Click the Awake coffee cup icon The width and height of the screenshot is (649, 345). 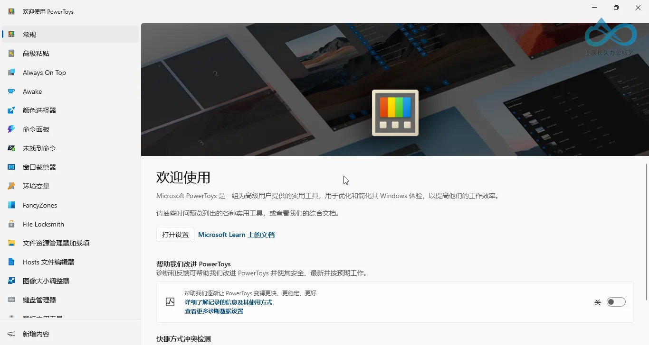click(x=11, y=91)
